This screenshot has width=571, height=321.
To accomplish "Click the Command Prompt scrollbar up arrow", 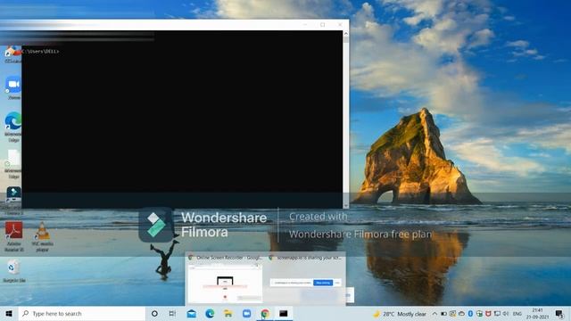I will 345,34.
